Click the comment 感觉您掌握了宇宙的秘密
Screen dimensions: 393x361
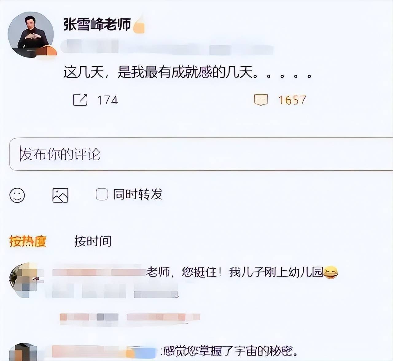click(x=230, y=351)
